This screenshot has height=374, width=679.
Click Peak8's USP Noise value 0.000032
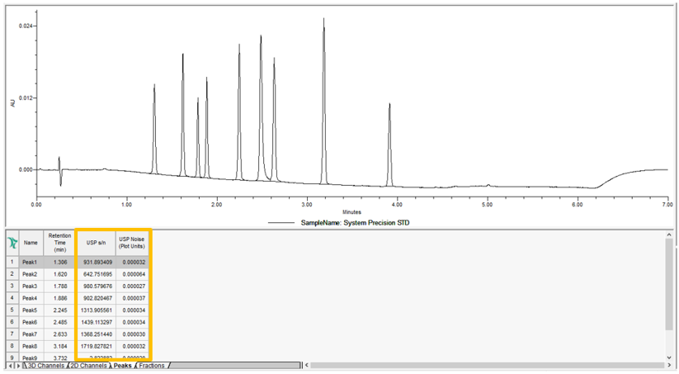click(x=133, y=346)
